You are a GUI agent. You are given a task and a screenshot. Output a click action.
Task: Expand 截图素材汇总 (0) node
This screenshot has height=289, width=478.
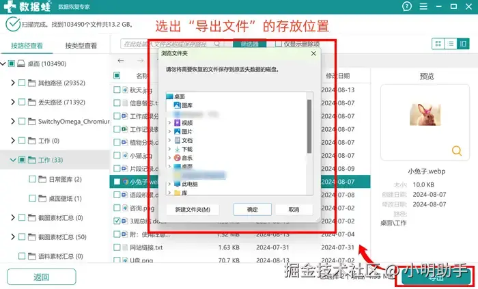(x=13, y=217)
